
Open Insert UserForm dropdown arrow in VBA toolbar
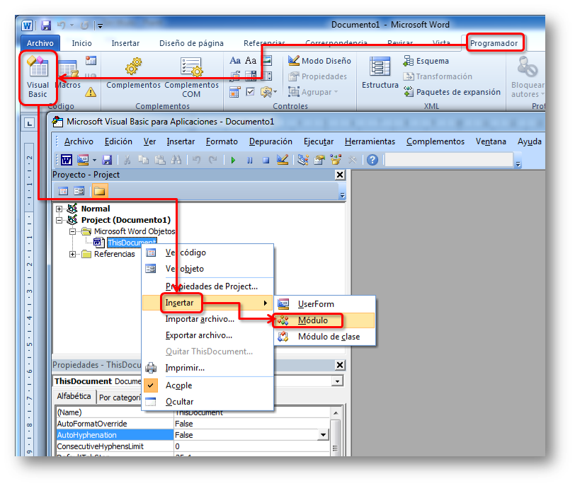(95, 161)
